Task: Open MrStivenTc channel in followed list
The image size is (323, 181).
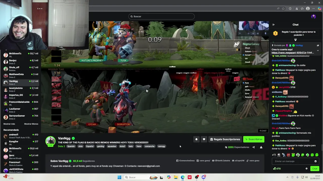Action: pyautogui.click(x=21, y=55)
